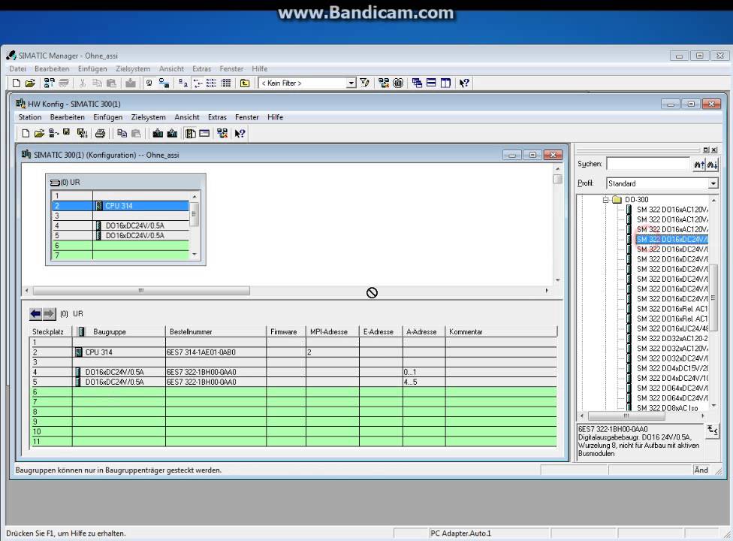The height and width of the screenshot is (541, 733).
Task: Click filter funnel icon beside Kein Filter box
Action: click(365, 83)
